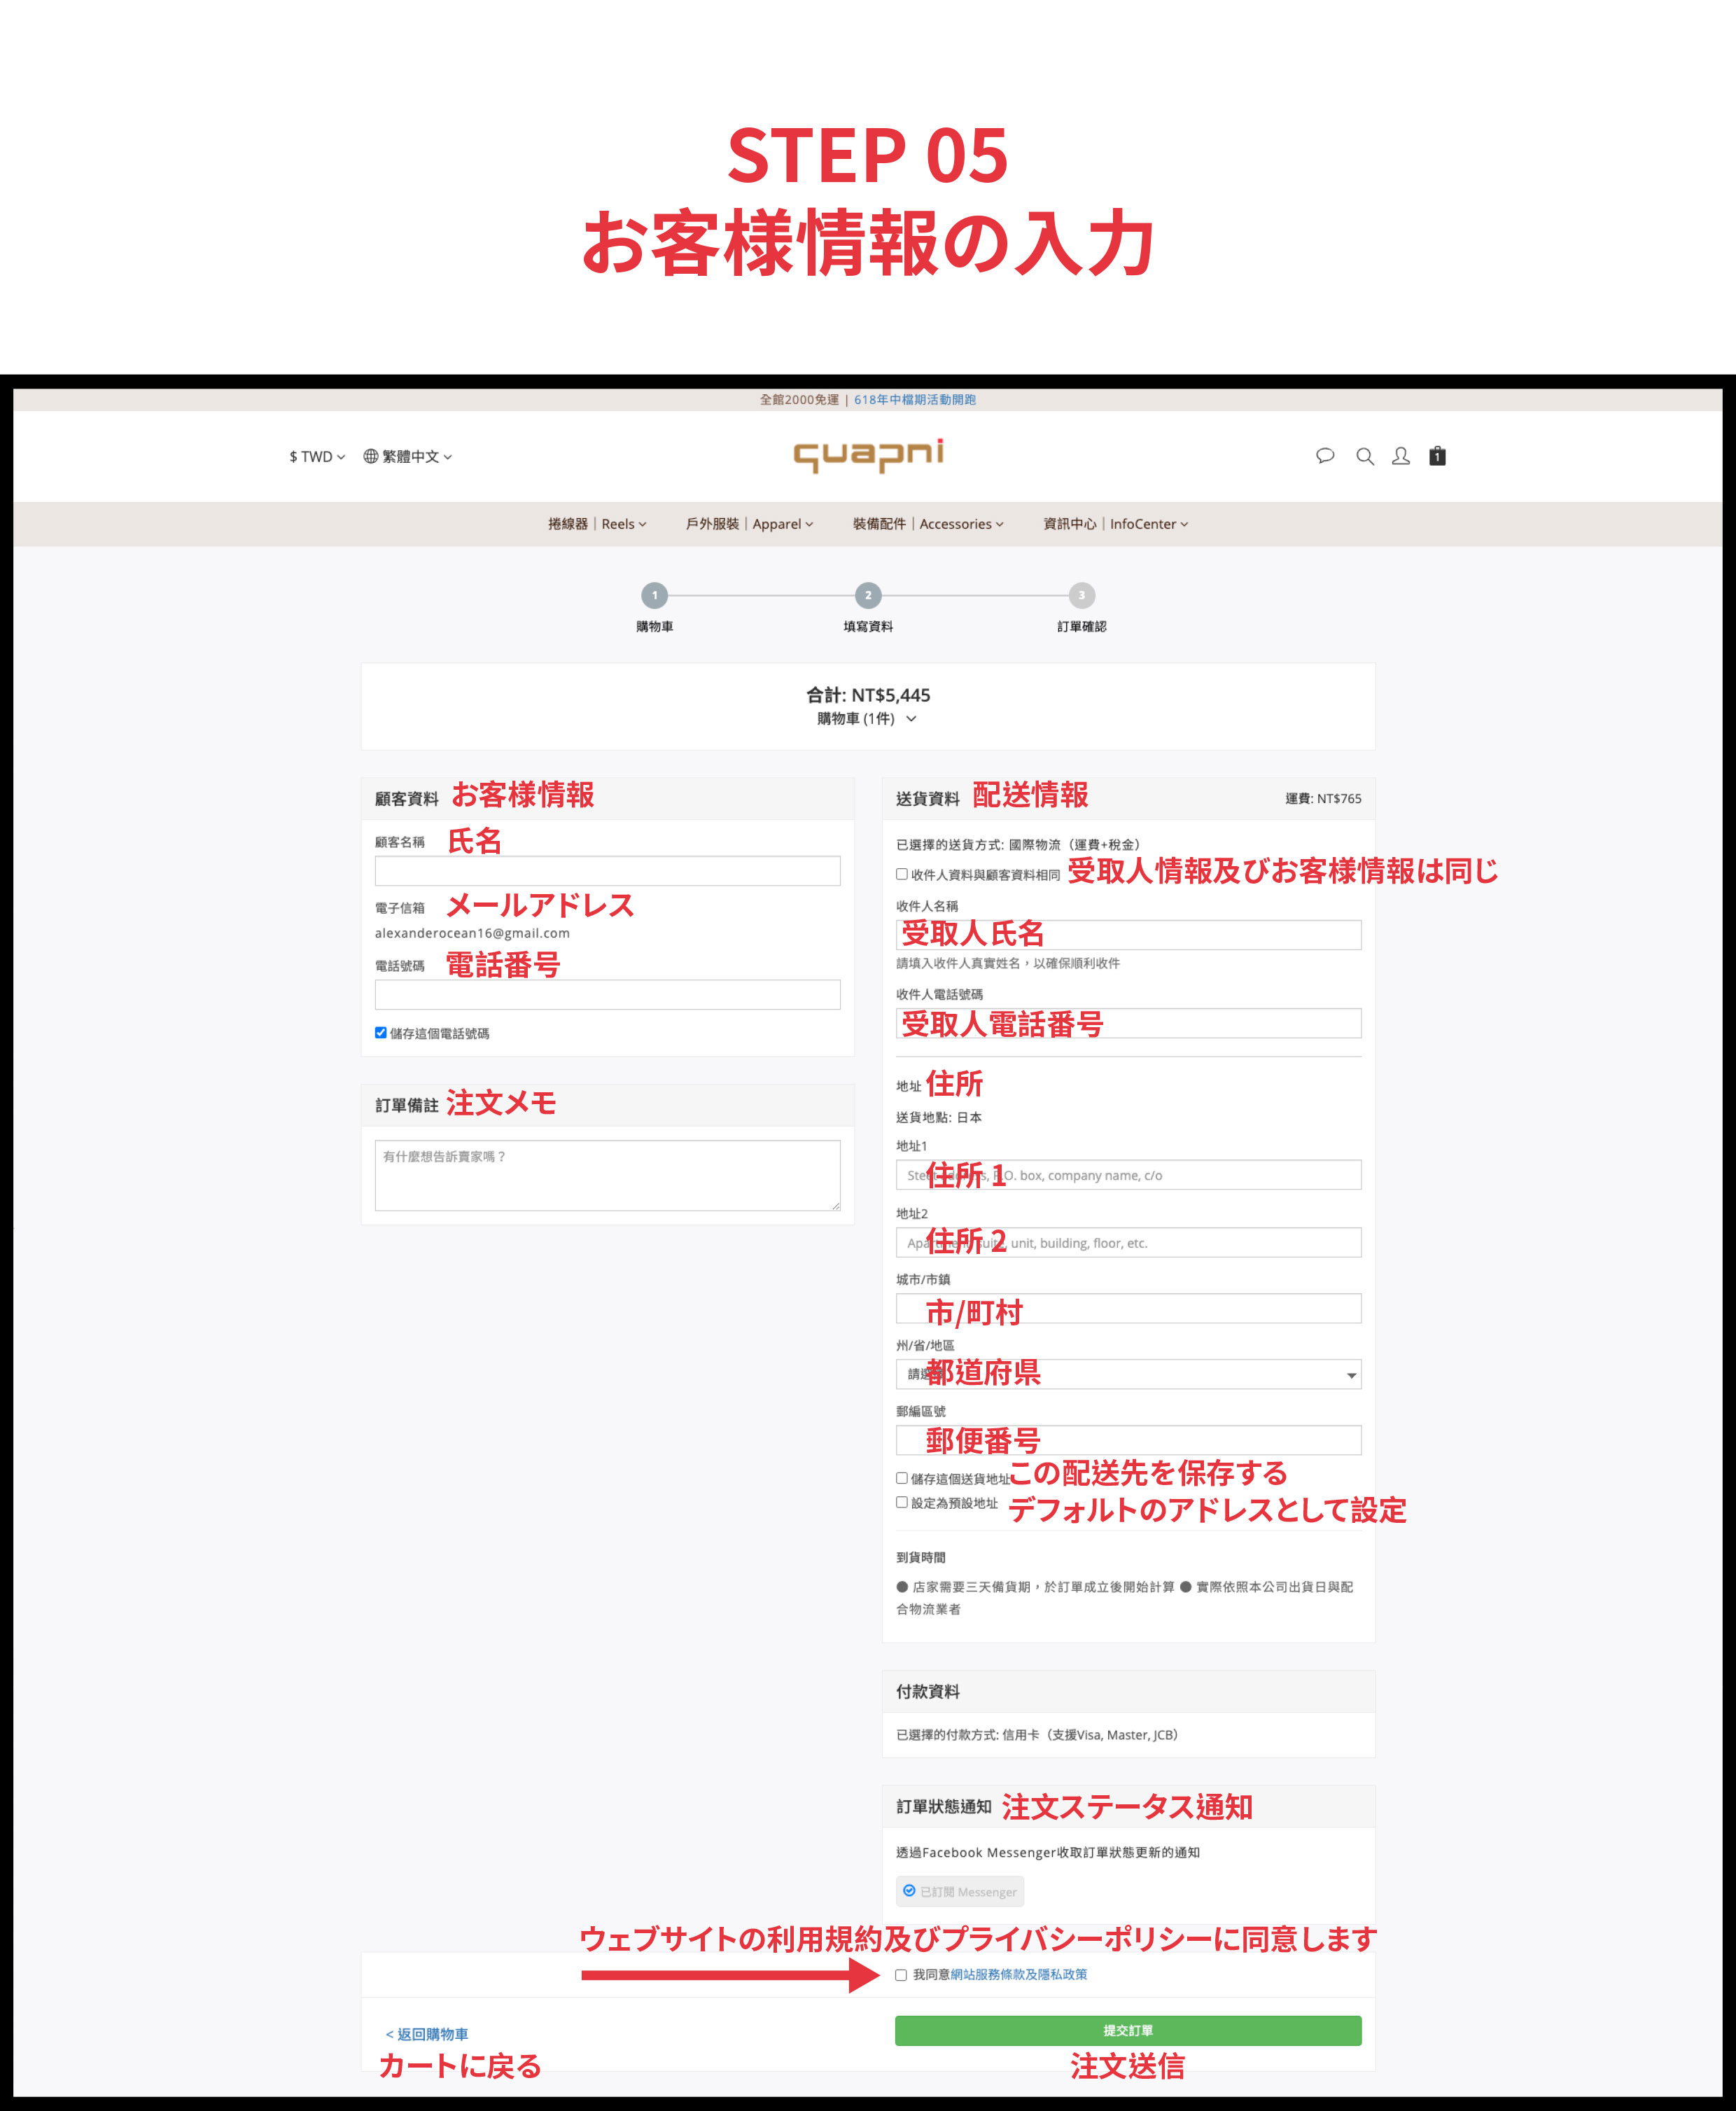The width and height of the screenshot is (1736, 2111).
Task: Click step 1 購物車 circle
Action: 654,595
